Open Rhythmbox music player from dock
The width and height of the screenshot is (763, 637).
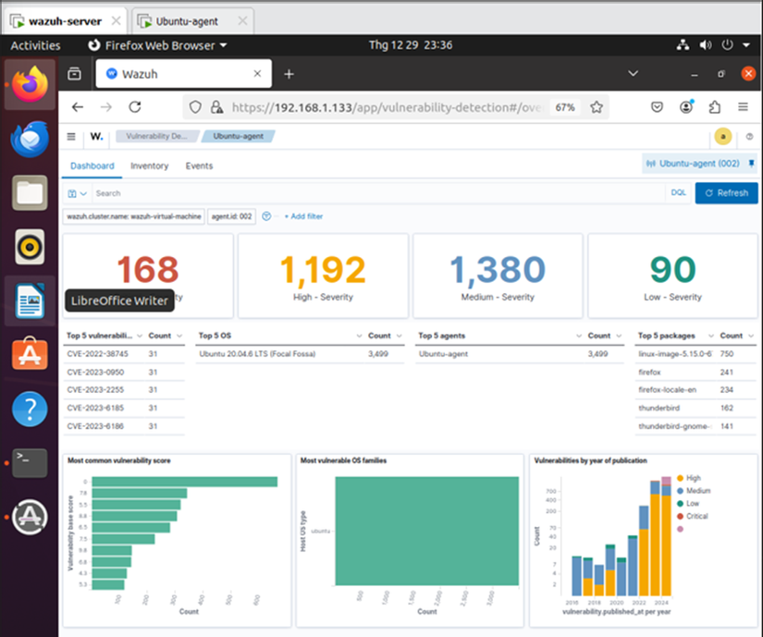coord(30,247)
